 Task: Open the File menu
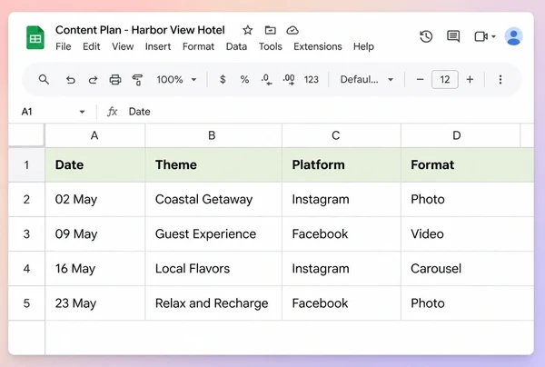coord(64,46)
